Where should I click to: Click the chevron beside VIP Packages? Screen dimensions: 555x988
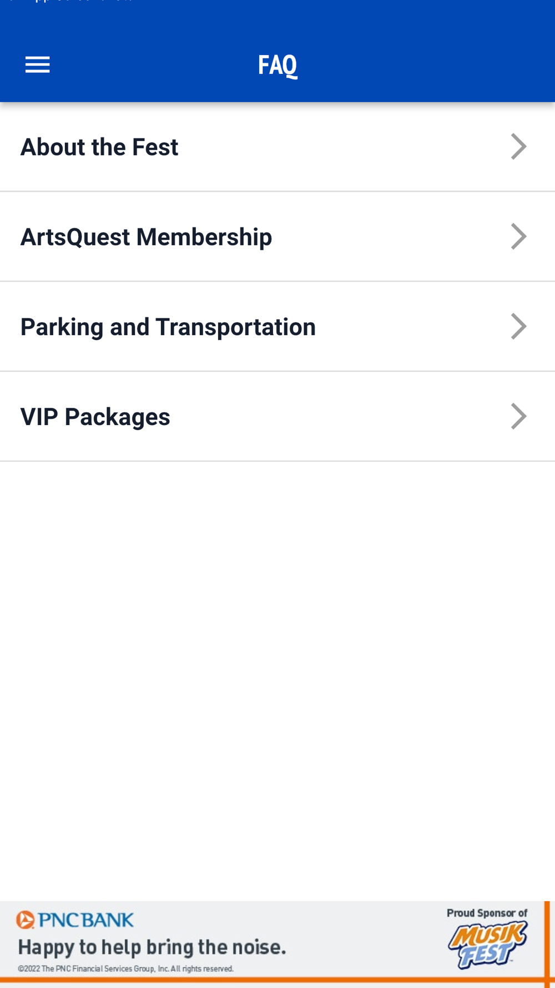[x=518, y=417]
